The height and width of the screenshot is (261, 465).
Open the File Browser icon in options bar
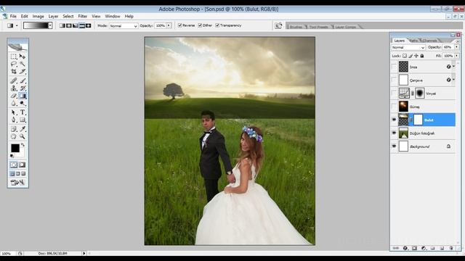point(278,26)
